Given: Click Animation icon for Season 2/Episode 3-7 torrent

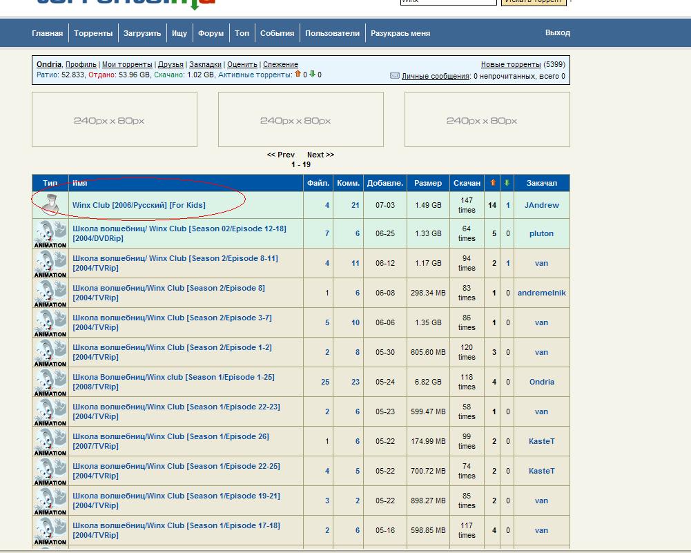Looking at the screenshot, I should [50, 322].
